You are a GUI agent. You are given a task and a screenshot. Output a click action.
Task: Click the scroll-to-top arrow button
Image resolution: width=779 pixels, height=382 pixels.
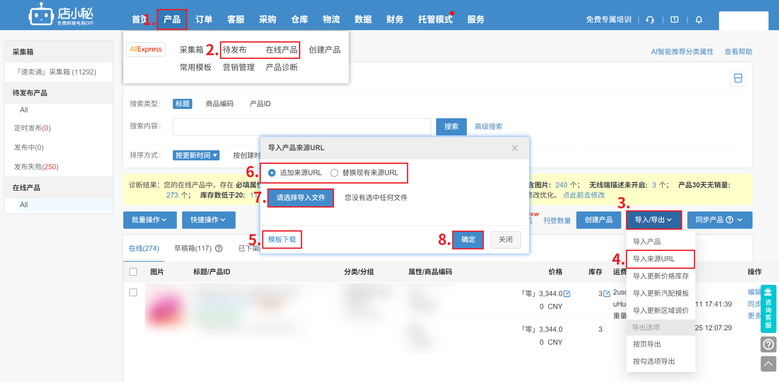pyautogui.click(x=768, y=364)
